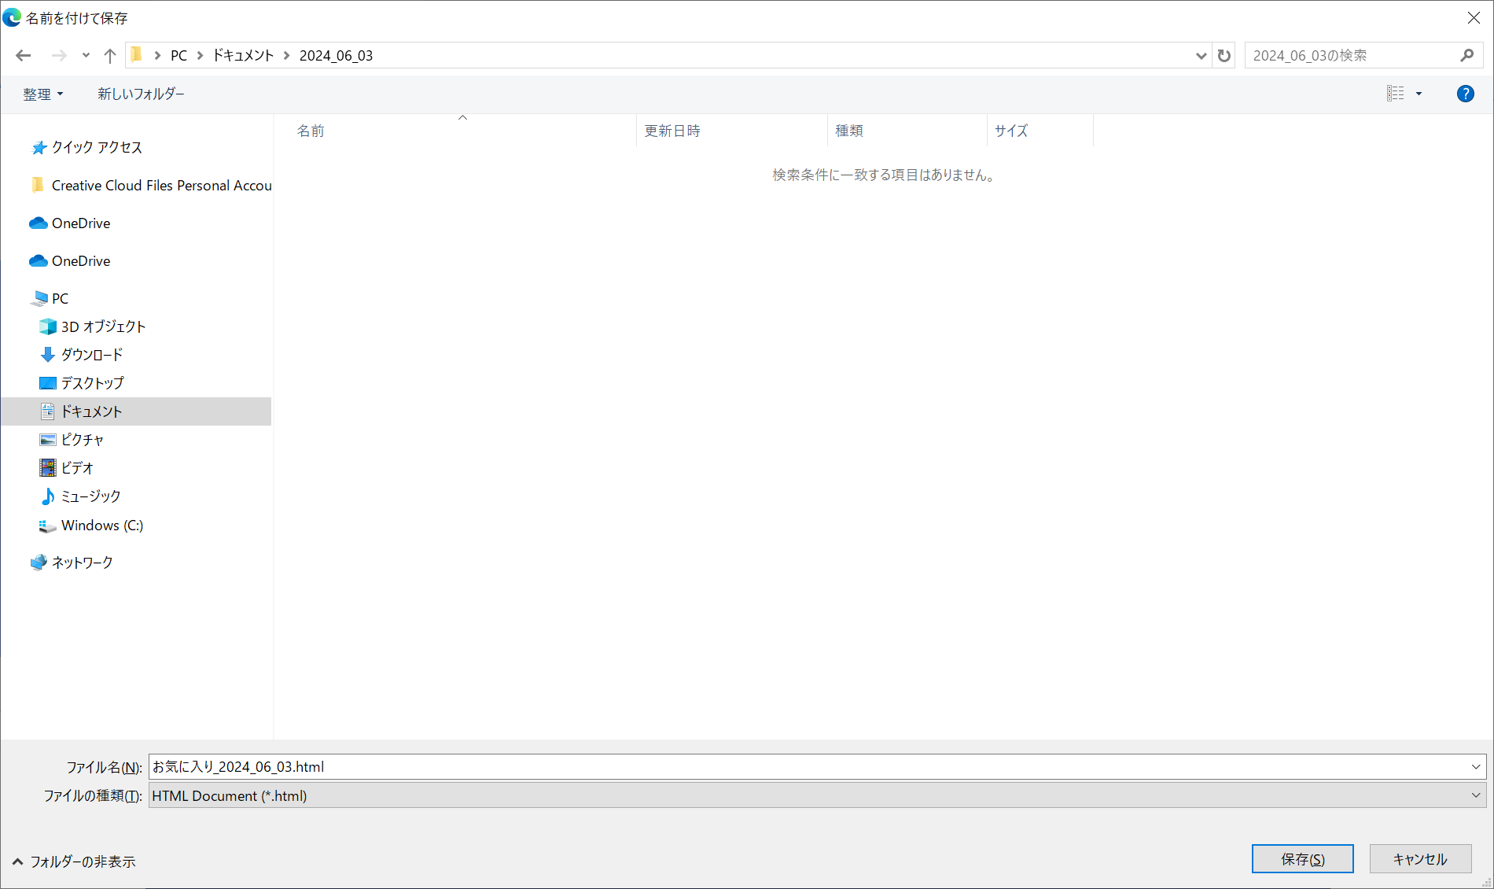This screenshot has width=1494, height=889.
Task: Open the ファイル名 dropdown arrow
Action: 1476,767
